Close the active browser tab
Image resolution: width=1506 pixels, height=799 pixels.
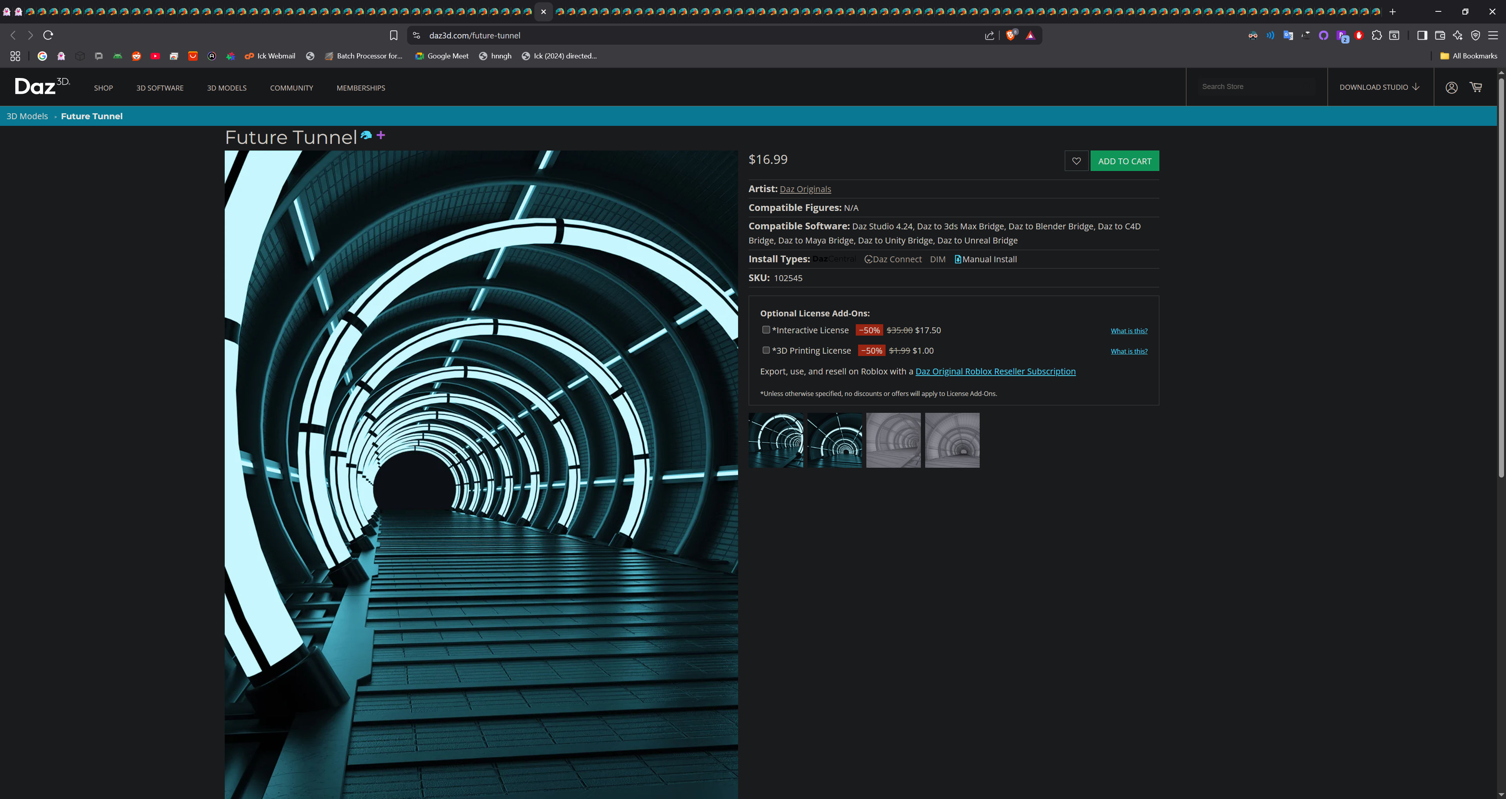543,12
